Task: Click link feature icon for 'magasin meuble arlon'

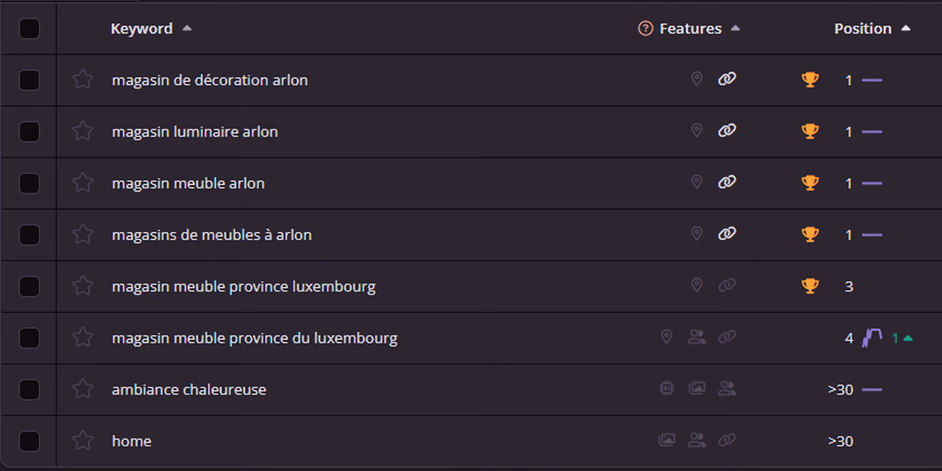Action: [x=727, y=182]
